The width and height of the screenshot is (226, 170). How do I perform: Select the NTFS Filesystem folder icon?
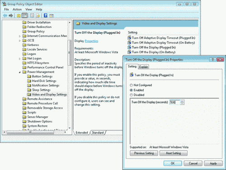point(24,63)
